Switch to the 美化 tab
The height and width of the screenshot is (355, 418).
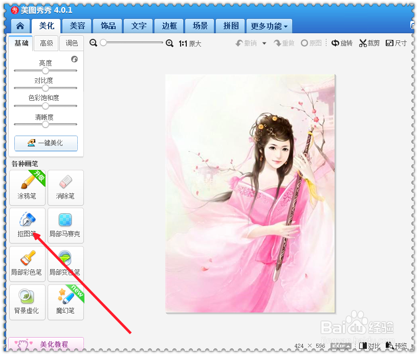(x=47, y=26)
